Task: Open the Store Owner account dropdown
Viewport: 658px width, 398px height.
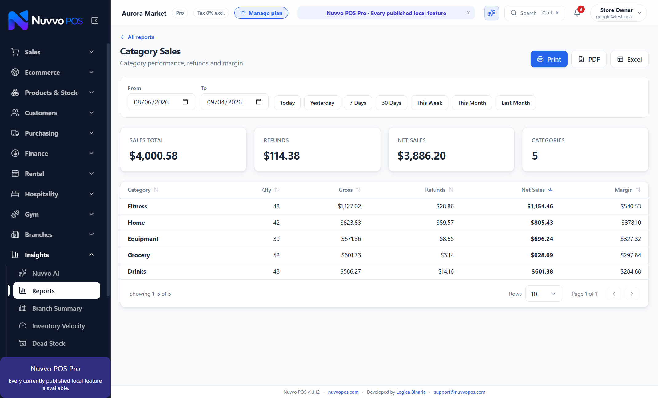Action: point(618,13)
